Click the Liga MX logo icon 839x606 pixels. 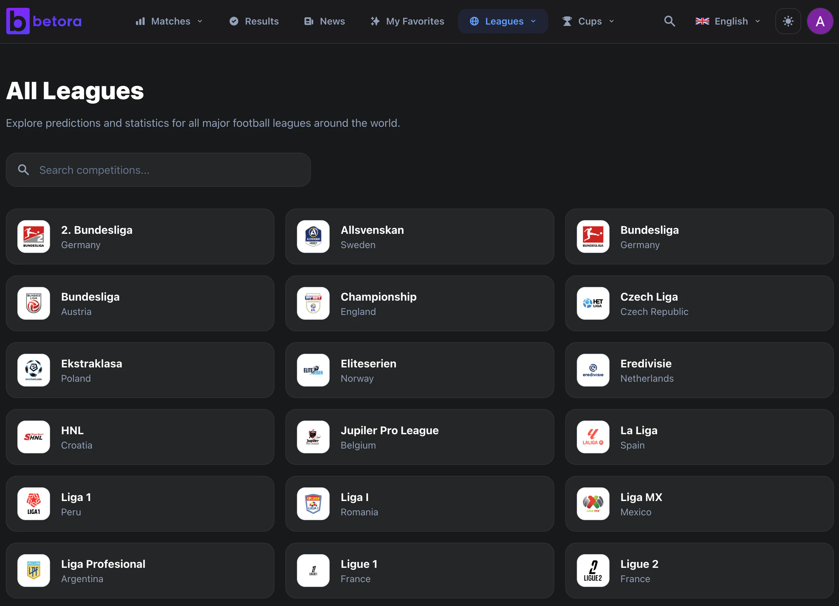click(x=592, y=503)
